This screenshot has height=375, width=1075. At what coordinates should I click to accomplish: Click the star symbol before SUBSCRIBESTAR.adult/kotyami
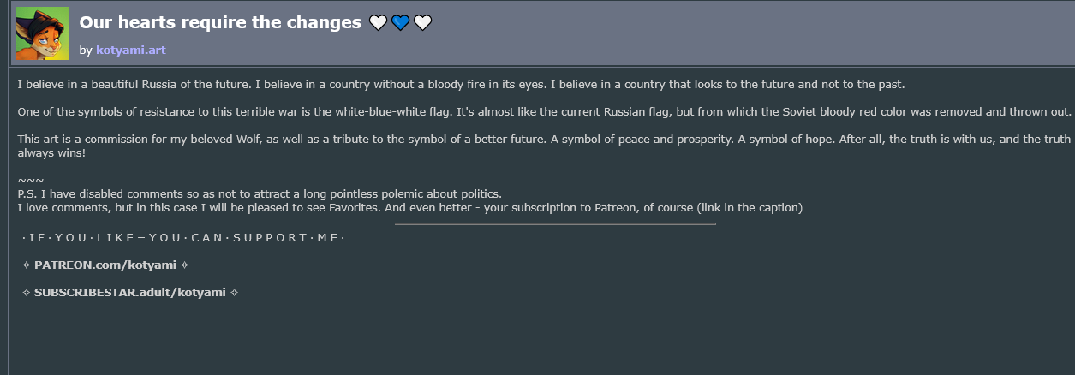tap(26, 292)
